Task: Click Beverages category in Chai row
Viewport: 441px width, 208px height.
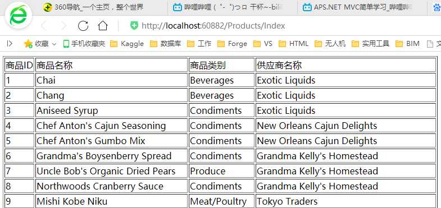Action: click(221, 80)
